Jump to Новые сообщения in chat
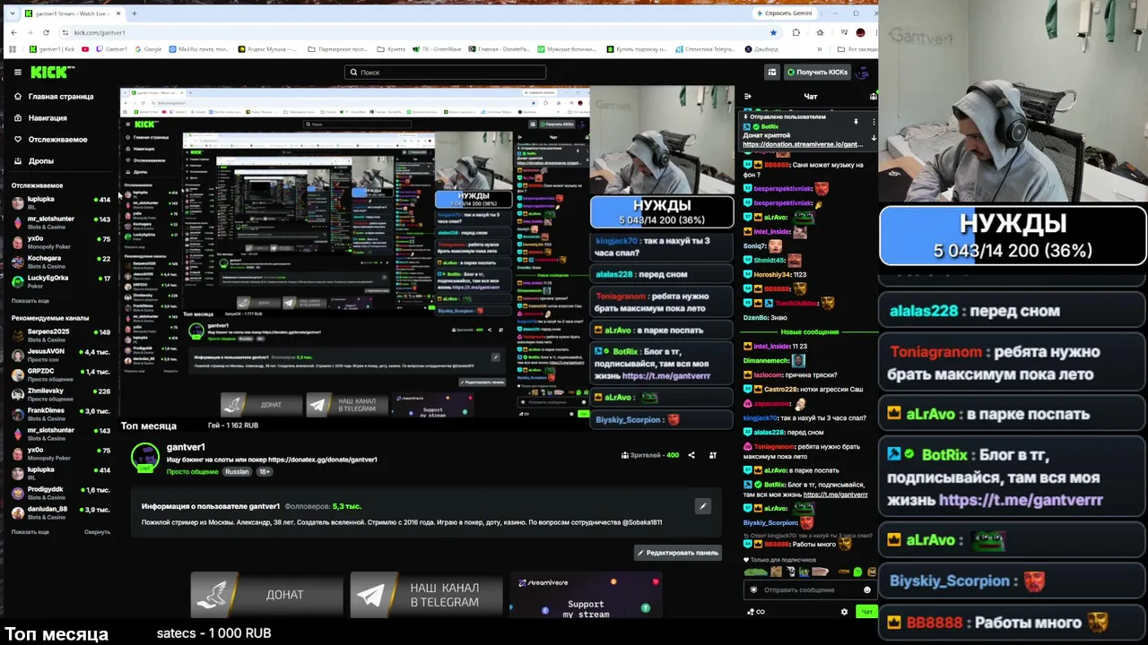Viewport: 1148px width, 645px height. click(809, 332)
